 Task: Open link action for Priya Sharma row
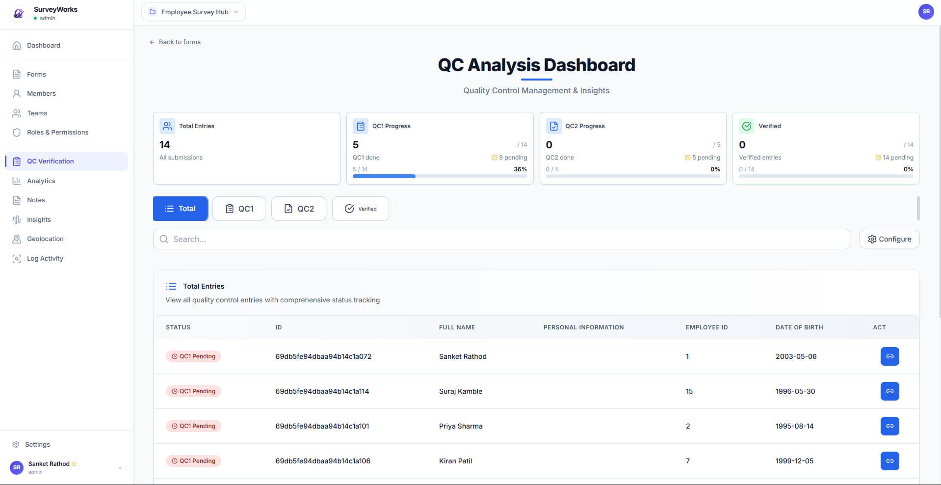coord(889,426)
